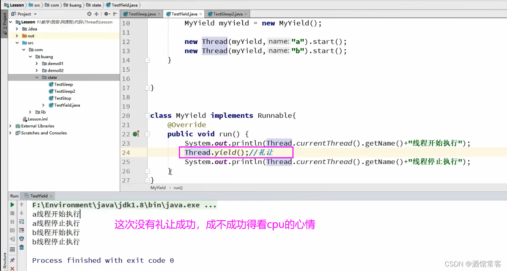Viewport: 507px width, 271px height.
Task: Click the pause output icon
Action: 12,222
